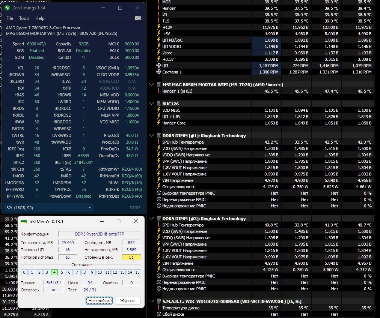Click the voltage bolt icon for +5V

[159, 33]
